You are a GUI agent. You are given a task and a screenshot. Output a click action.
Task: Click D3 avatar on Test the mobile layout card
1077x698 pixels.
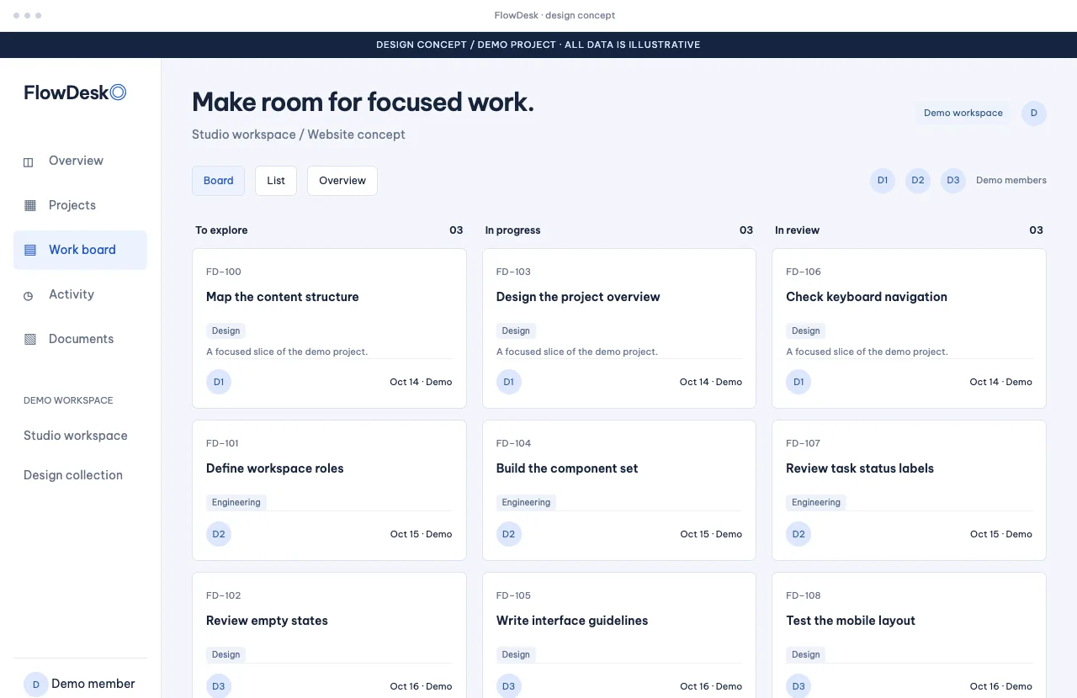798,686
